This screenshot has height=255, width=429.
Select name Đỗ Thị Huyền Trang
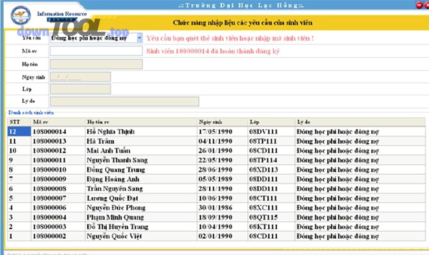tap(117, 227)
